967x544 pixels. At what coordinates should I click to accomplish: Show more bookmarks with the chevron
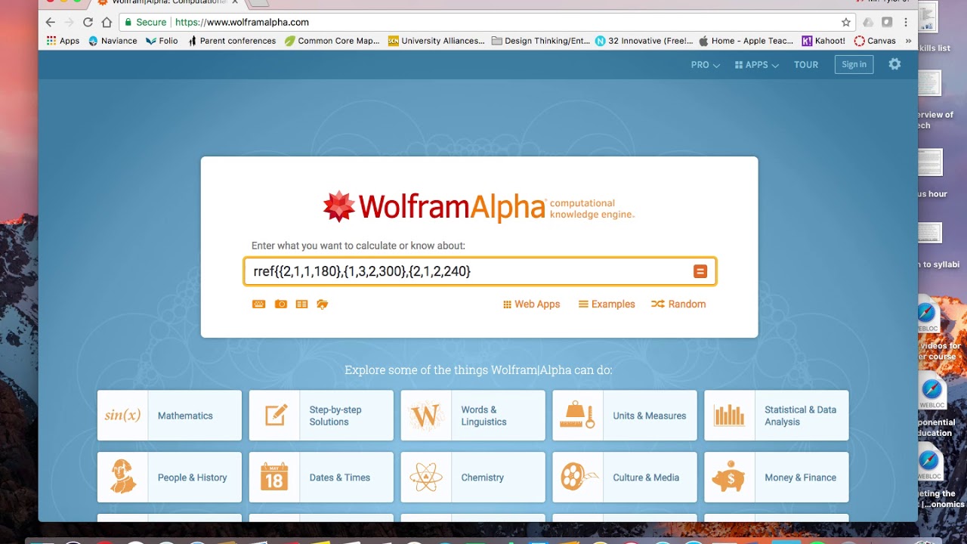tap(908, 41)
